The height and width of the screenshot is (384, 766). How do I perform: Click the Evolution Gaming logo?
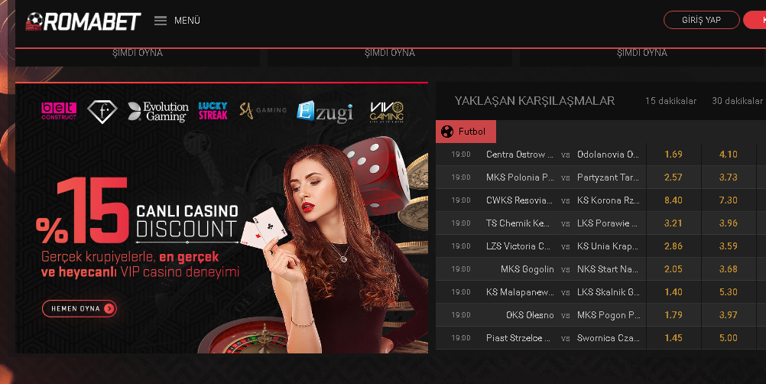point(158,112)
